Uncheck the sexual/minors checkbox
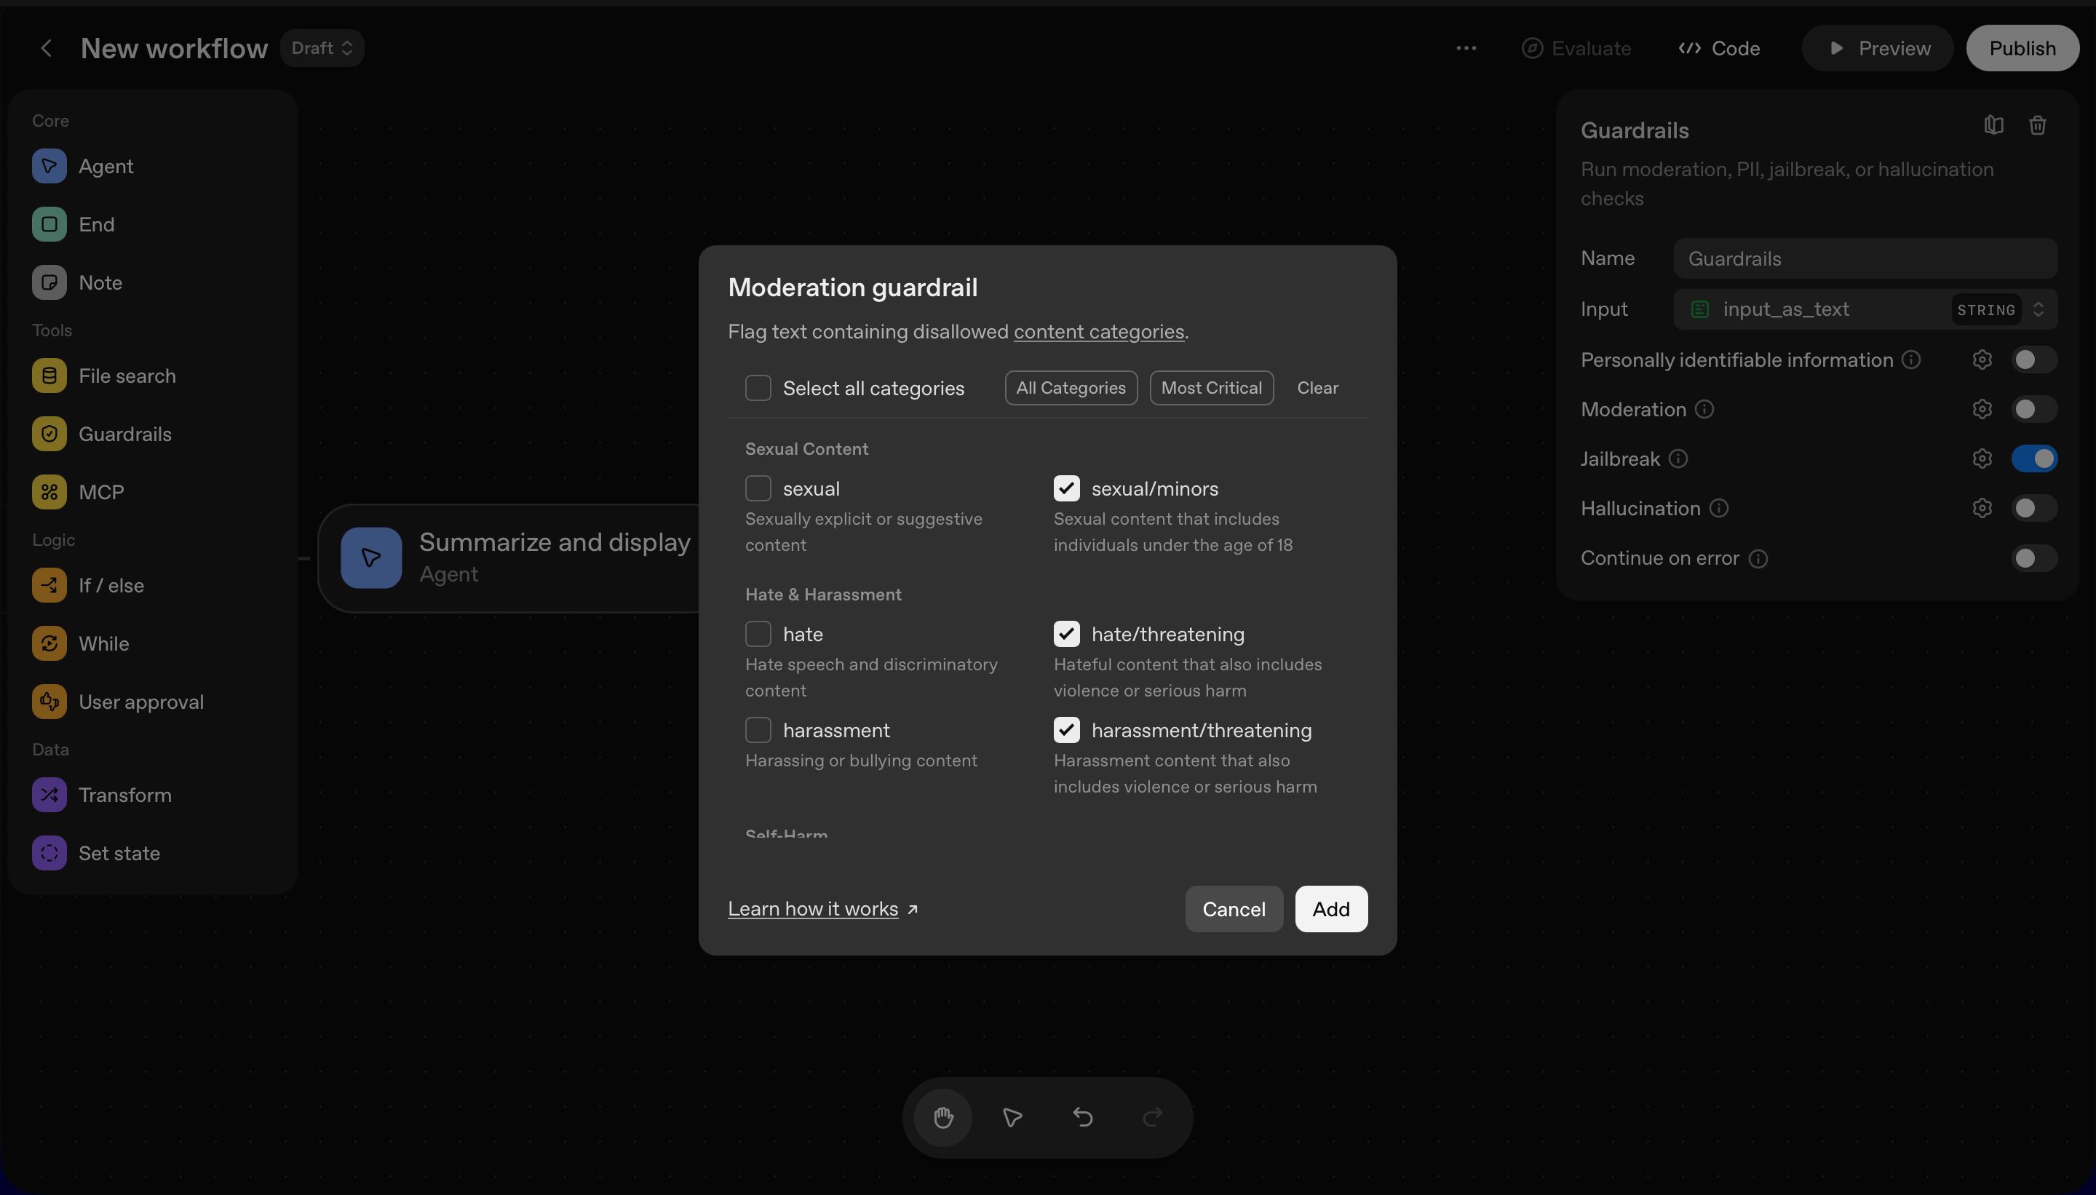 click(x=1066, y=489)
